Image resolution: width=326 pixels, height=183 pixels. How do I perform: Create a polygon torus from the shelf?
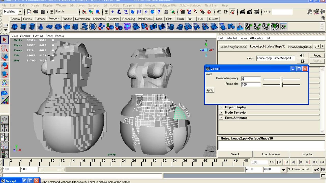(x=58, y=26)
